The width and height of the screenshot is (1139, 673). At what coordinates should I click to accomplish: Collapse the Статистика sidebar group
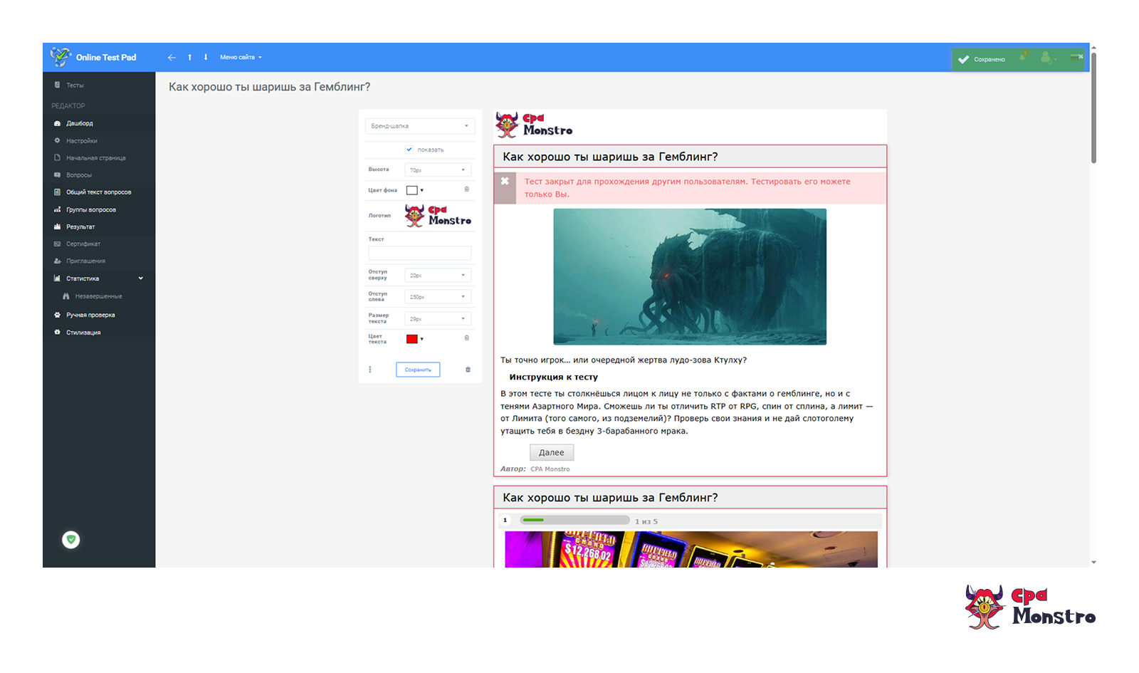(99, 278)
